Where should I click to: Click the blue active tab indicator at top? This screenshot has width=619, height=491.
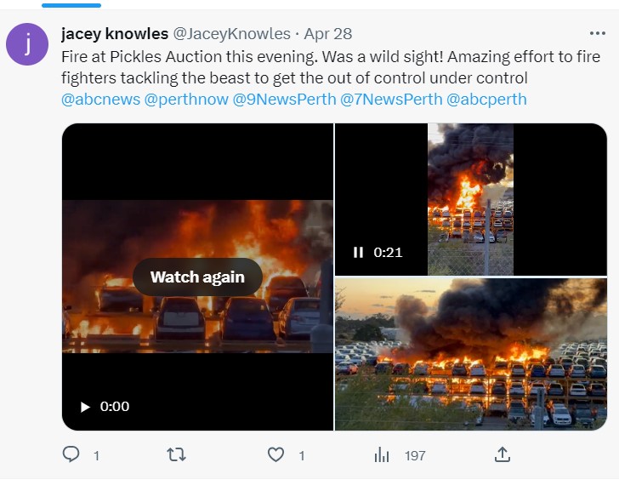pyautogui.click(x=71, y=4)
